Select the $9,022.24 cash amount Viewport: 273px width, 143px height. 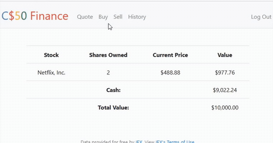click(225, 90)
